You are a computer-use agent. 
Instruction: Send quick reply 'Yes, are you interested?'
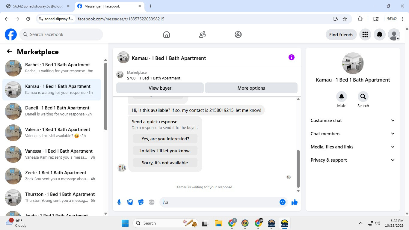click(165, 139)
